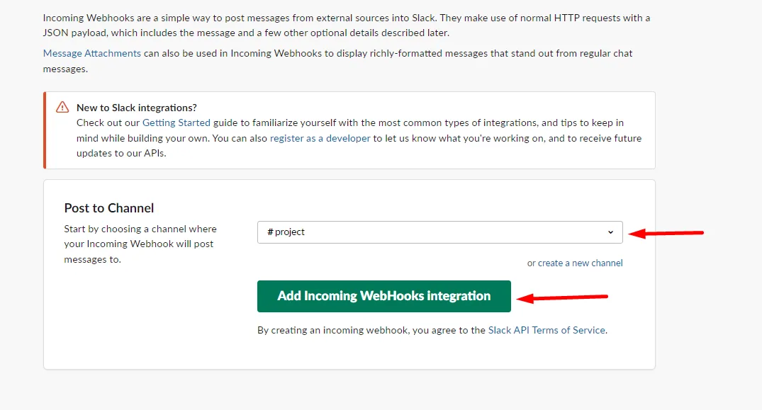Image resolution: width=762 pixels, height=410 pixels.
Task: Click the Post to Channel heading
Action: [109, 208]
